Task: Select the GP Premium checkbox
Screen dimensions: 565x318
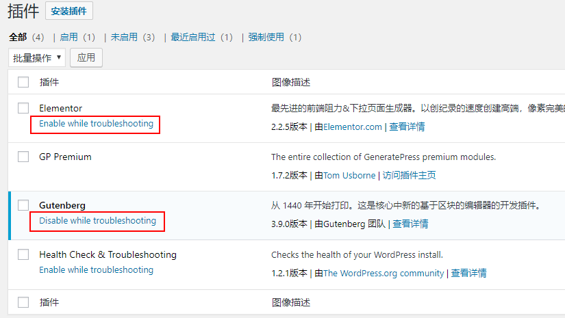Action: (x=23, y=157)
